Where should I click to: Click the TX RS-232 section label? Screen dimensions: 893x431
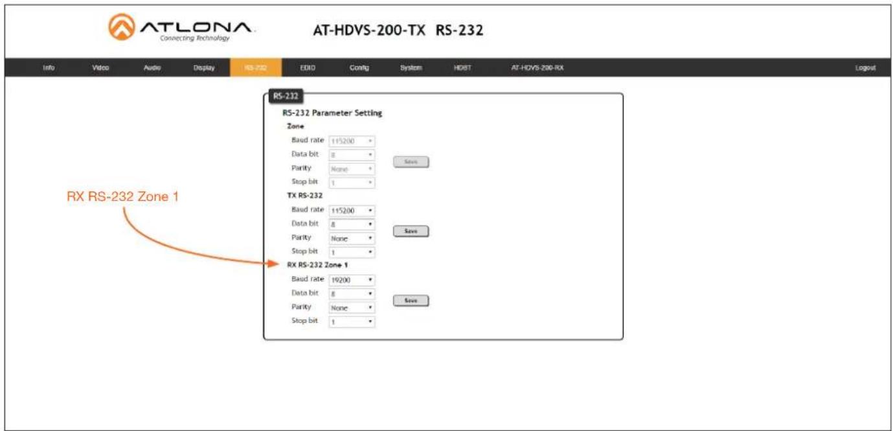click(x=304, y=195)
